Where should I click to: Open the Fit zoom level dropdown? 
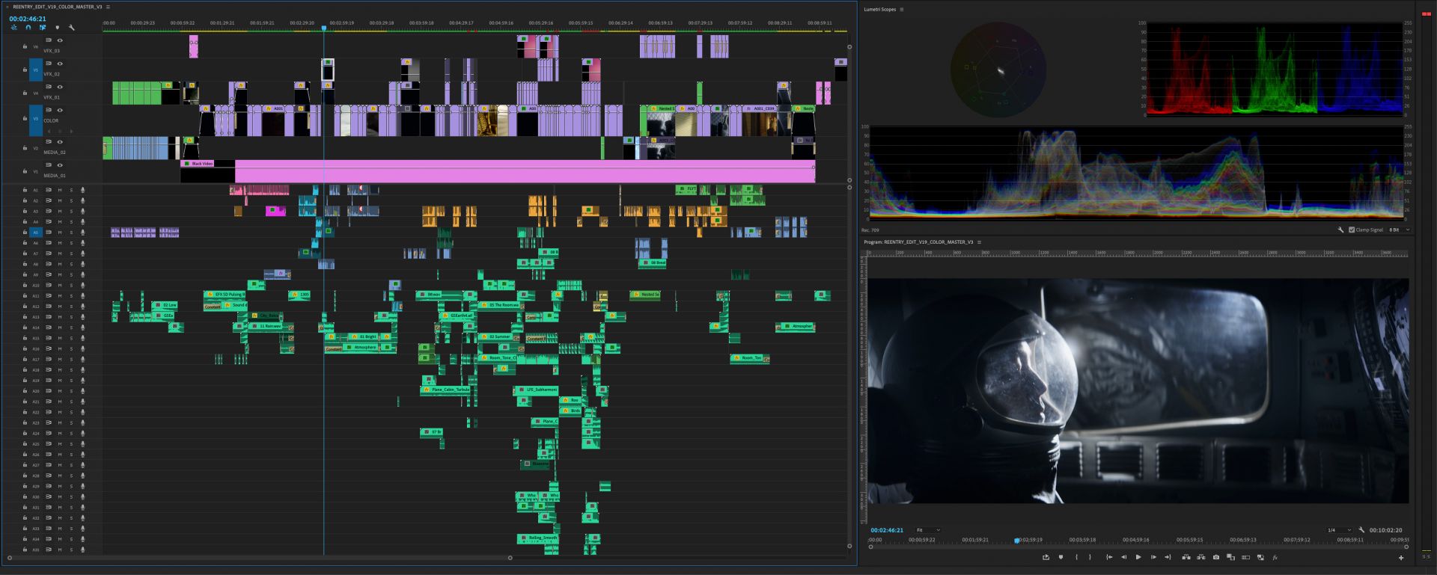pyautogui.click(x=928, y=530)
